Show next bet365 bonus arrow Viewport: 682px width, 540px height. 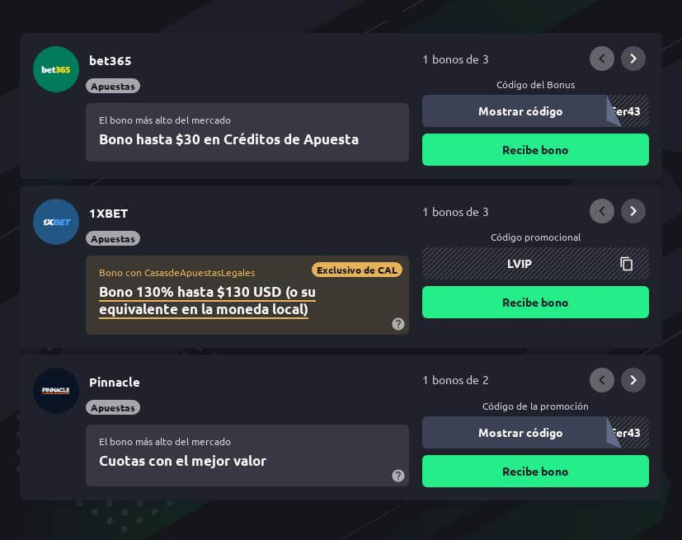633,59
